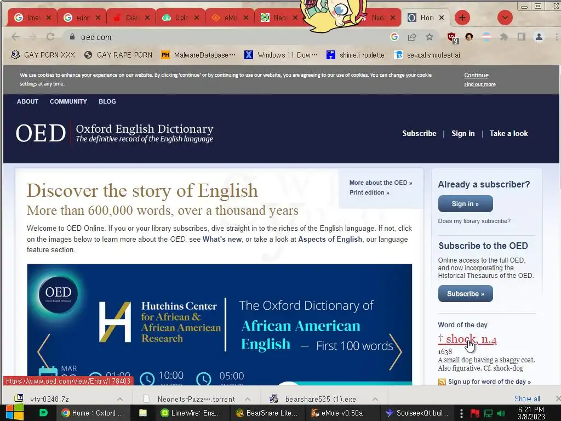The height and width of the screenshot is (421, 561).
Task: Click the Google icon in the address bar
Action: click(x=394, y=37)
